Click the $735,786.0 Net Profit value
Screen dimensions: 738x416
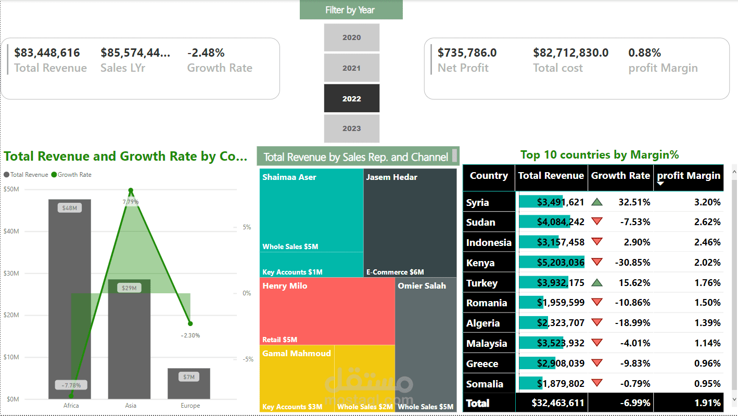click(467, 53)
